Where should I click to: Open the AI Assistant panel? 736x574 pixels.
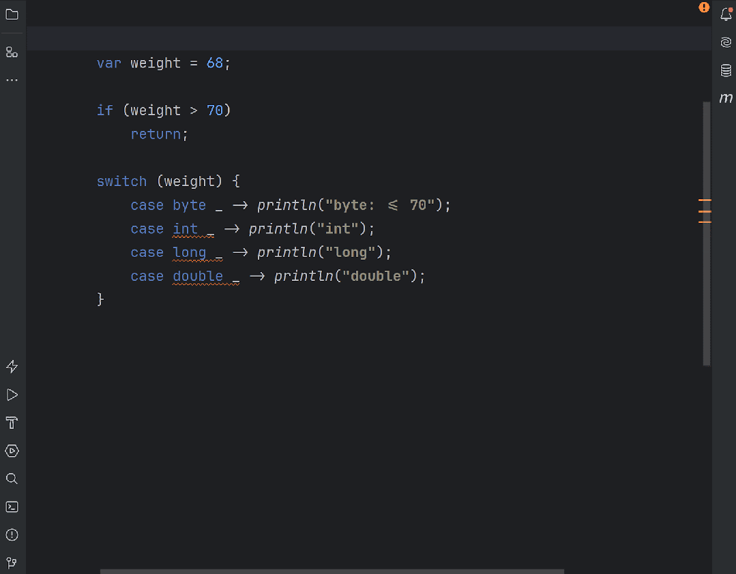pos(725,42)
